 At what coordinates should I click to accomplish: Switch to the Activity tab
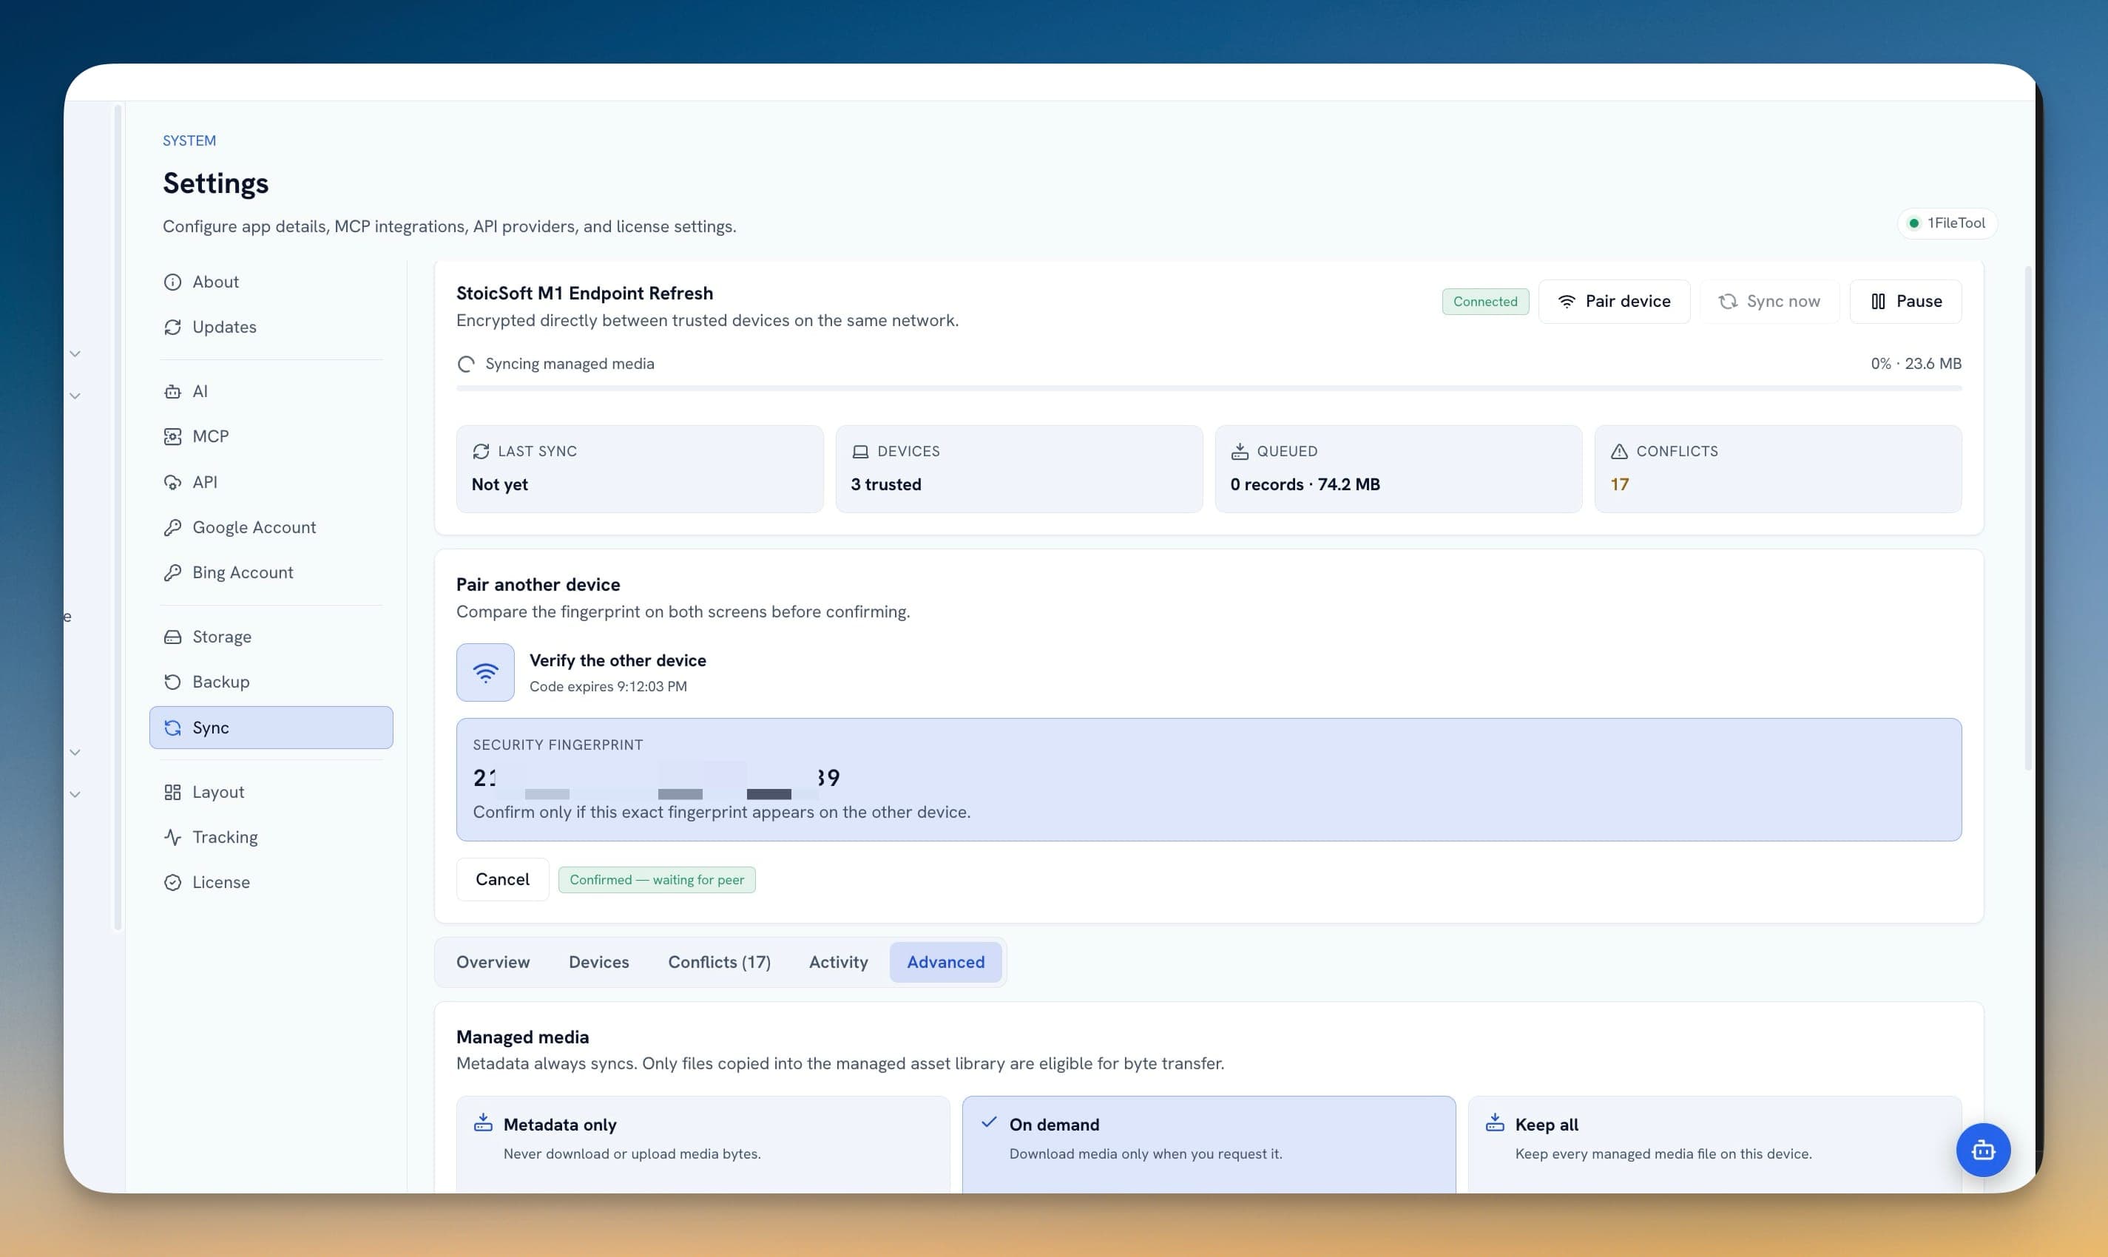(x=839, y=962)
